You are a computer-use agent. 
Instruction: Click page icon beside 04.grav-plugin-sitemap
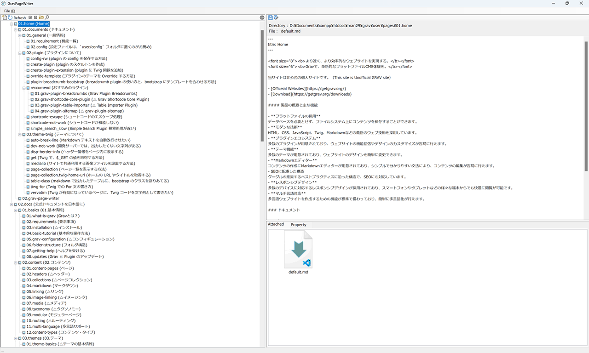tap(32, 111)
